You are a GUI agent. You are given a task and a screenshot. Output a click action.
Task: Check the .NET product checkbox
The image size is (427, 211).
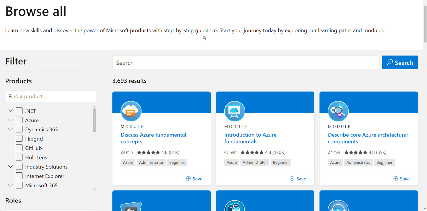(x=19, y=111)
